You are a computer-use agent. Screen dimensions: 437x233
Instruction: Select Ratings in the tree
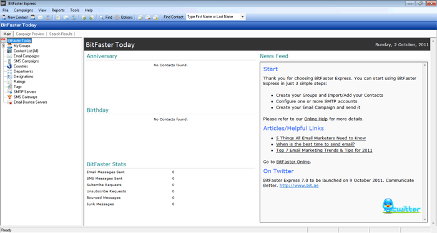19,82
